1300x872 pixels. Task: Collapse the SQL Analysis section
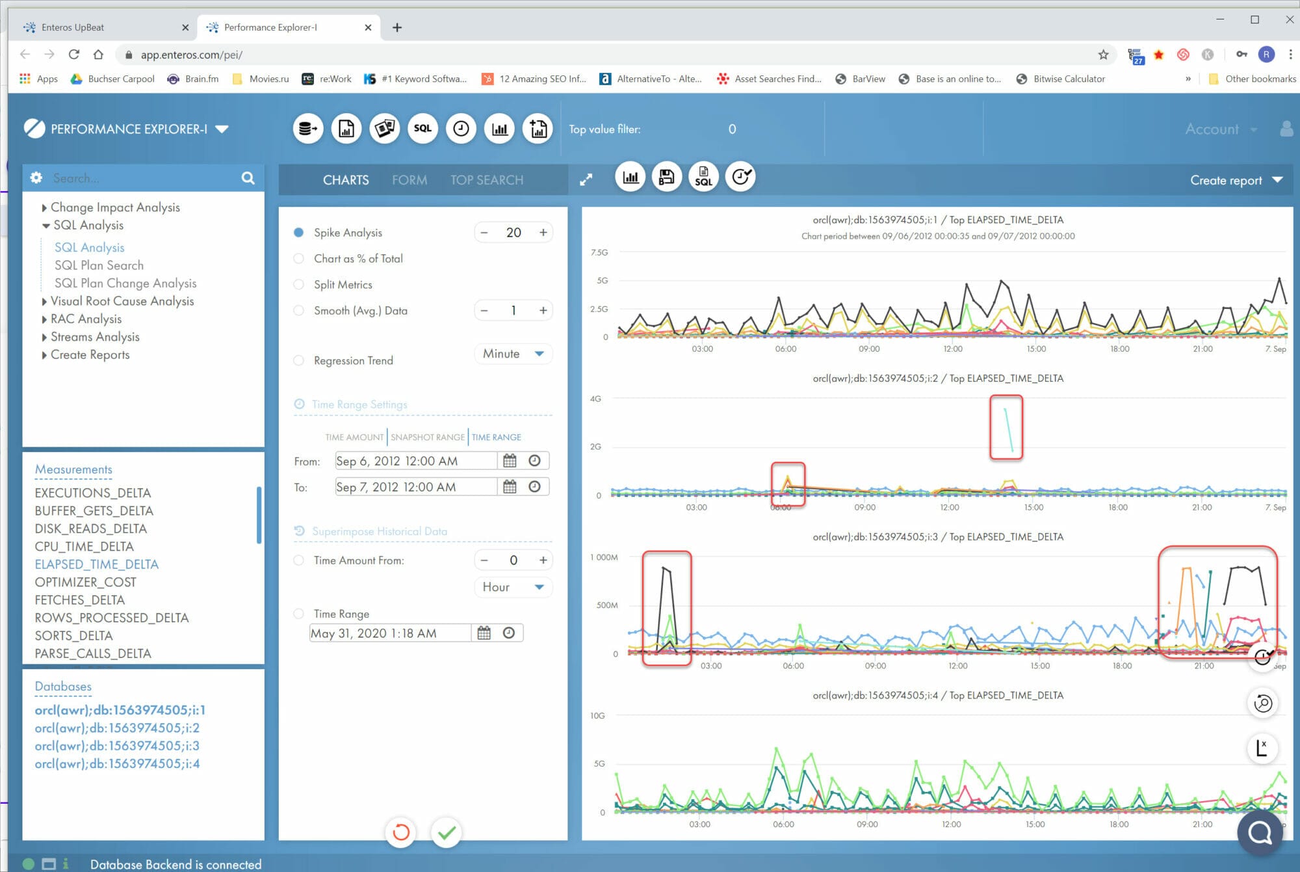point(45,225)
